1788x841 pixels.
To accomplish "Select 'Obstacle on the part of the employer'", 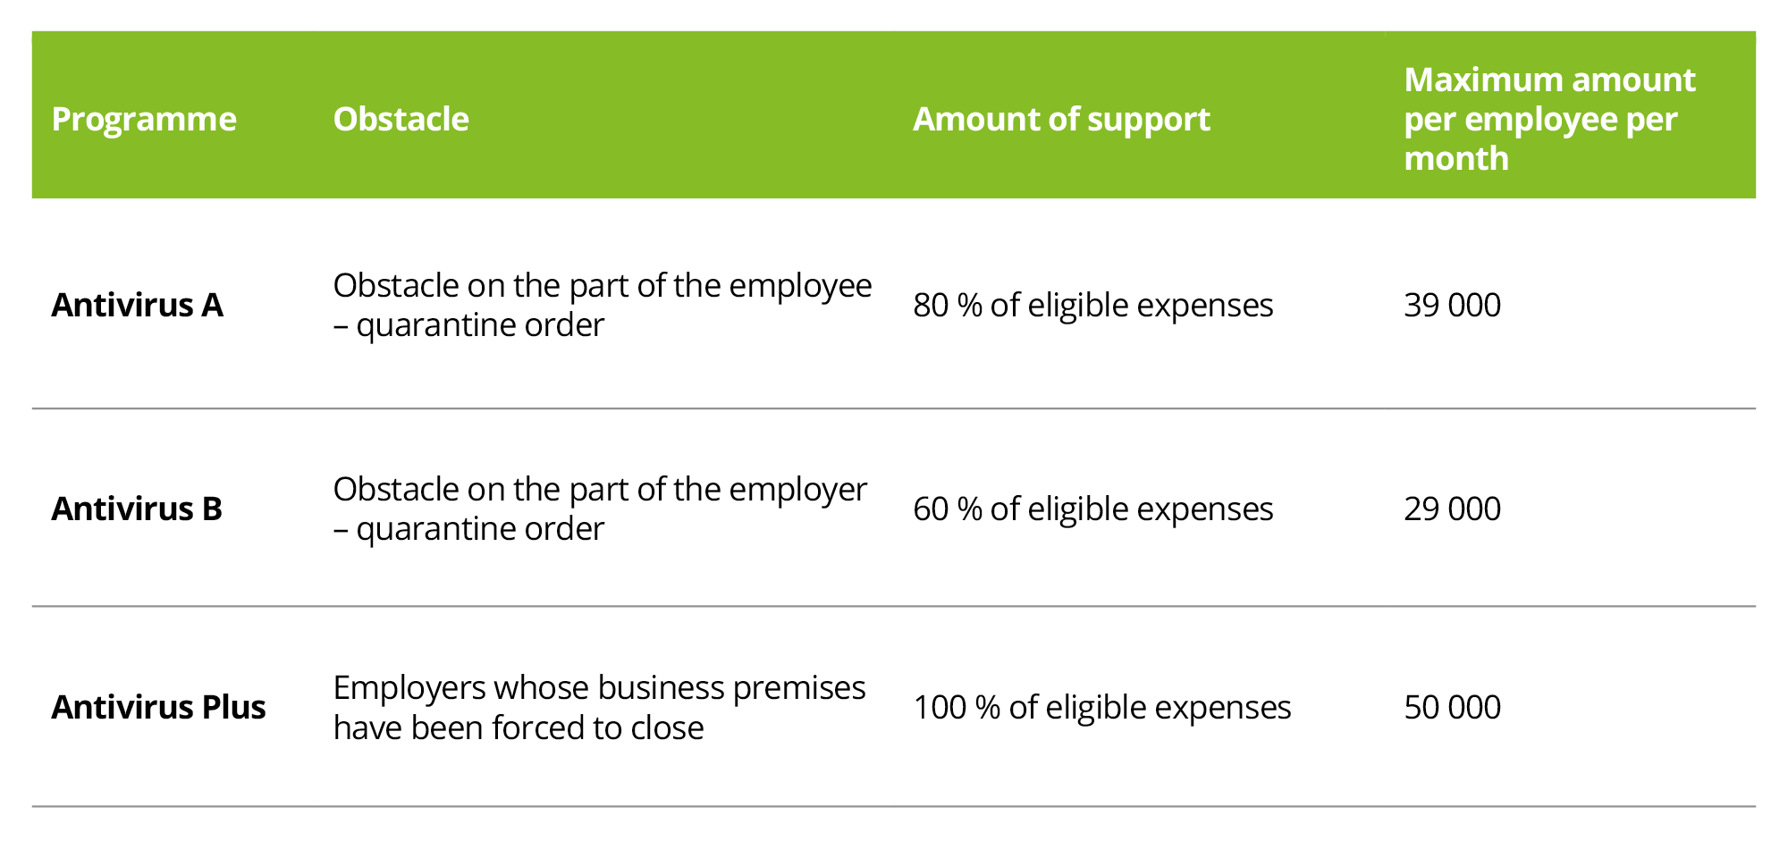I will coord(600,490).
